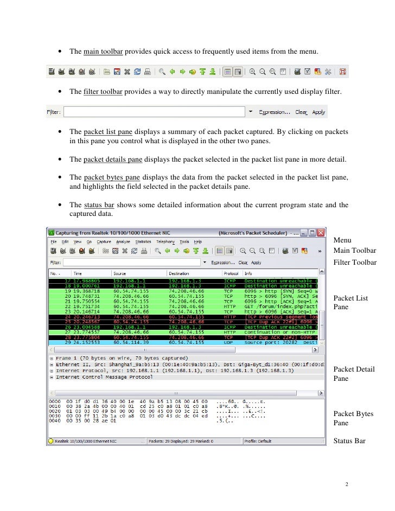The height and width of the screenshot is (511, 395).
Task: Expand the Internet Protocol tree node
Action: (x=52, y=371)
